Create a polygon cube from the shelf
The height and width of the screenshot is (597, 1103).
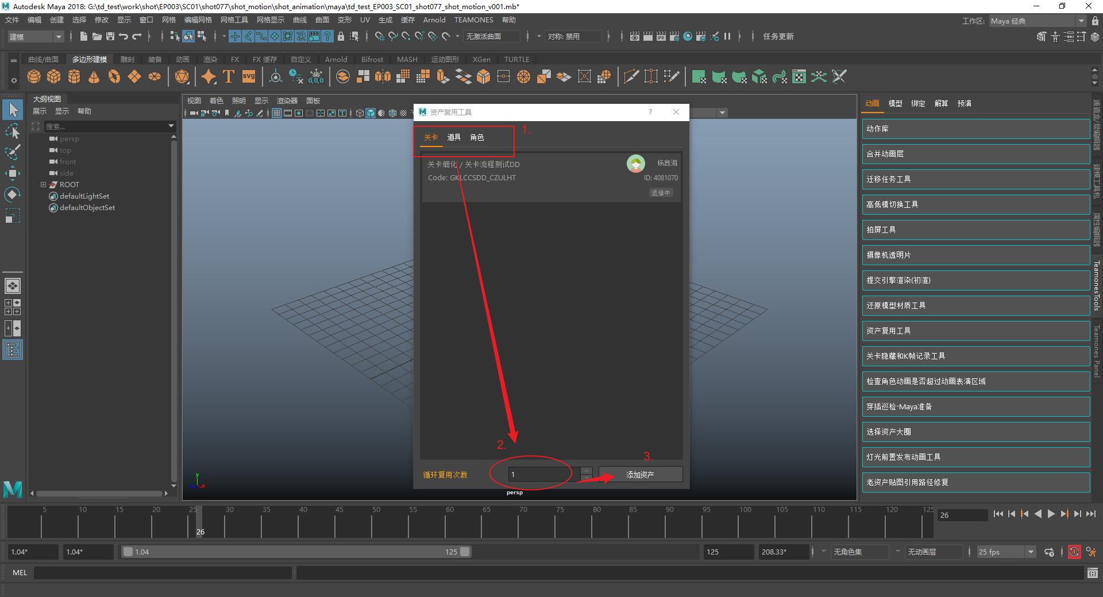pos(54,76)
